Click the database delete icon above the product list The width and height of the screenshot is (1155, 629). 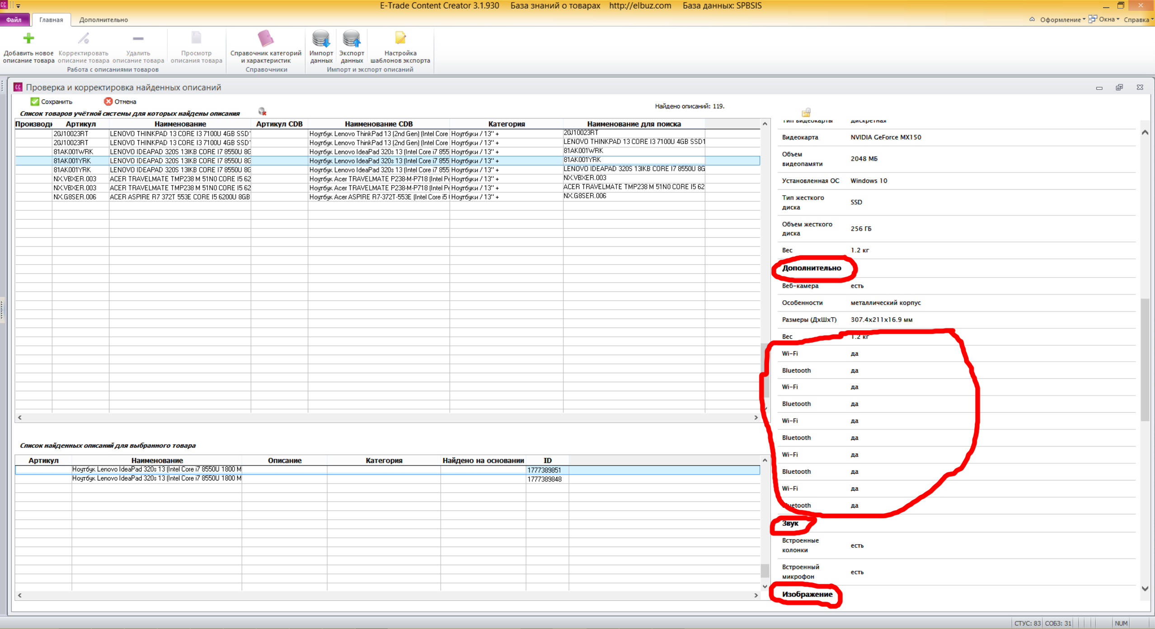(x=262, y=112)
